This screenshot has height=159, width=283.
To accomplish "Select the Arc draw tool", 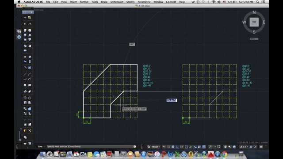I will click(30, 74).
